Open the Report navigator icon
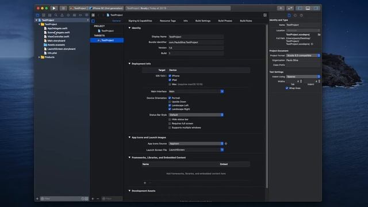Screen dimensions: 368x207 click(x=87, y=15)
